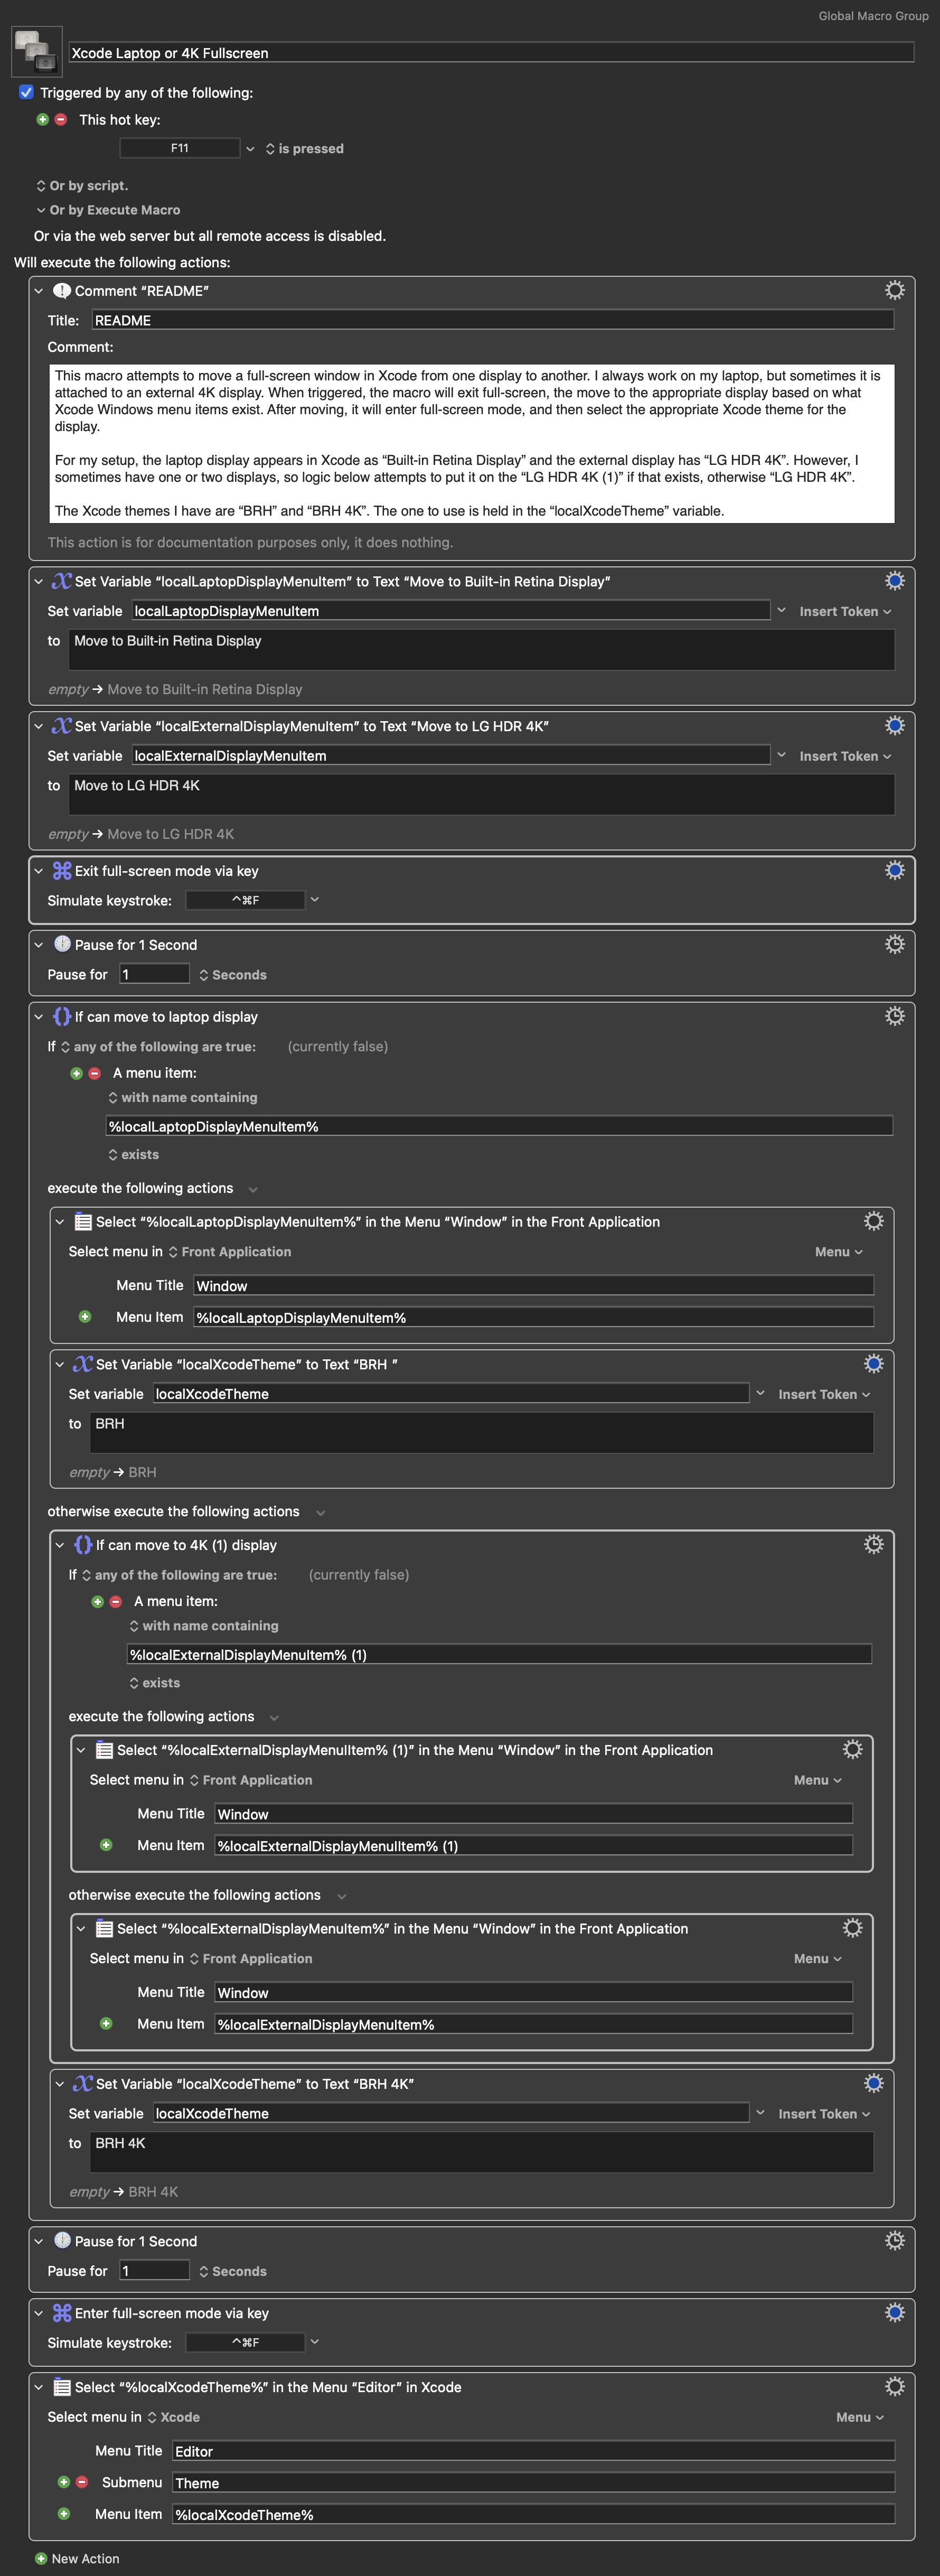This screenshot has height=2576, width=940.
Task: Click the green plus beside the Submenu Theme row
Action: (x=63, y=2482)
